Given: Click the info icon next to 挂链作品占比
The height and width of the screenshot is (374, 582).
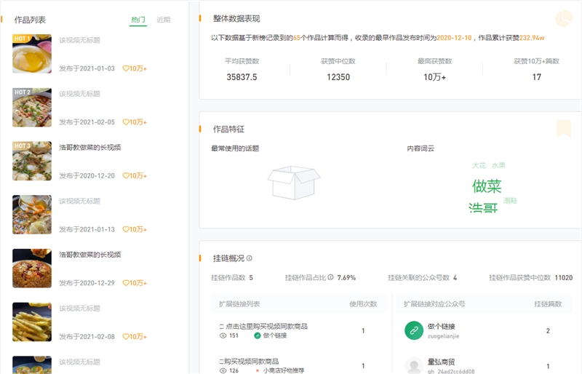Looking at the screenshot, I should (x=330, y=277).
